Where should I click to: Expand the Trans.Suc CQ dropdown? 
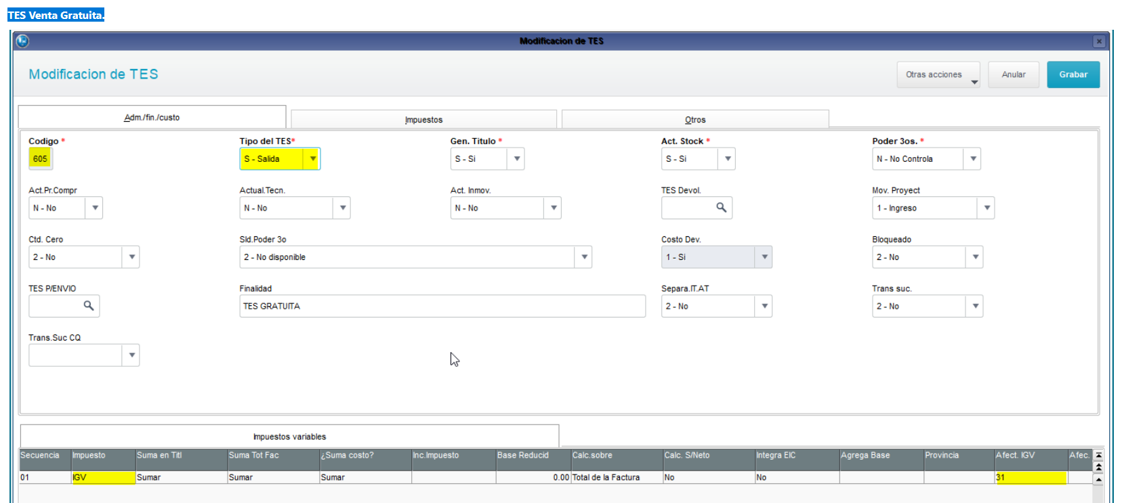(x=132, y=355)
